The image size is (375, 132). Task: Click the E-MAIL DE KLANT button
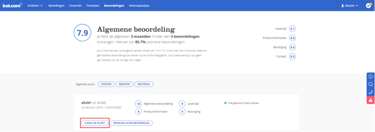click(x=94, y=123)
